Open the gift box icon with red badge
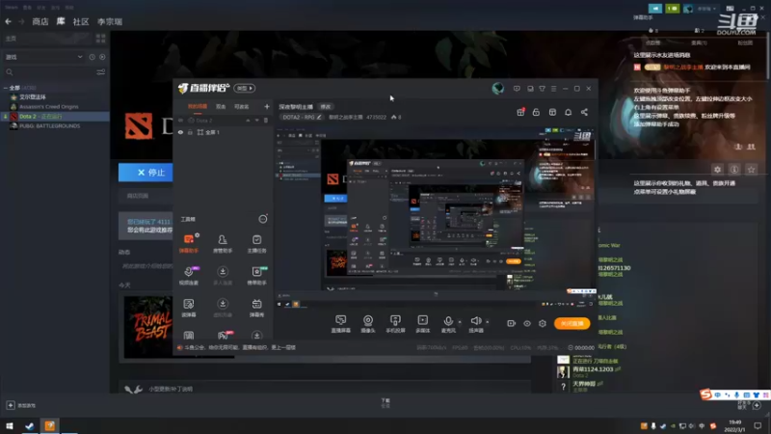 (520, 112)
